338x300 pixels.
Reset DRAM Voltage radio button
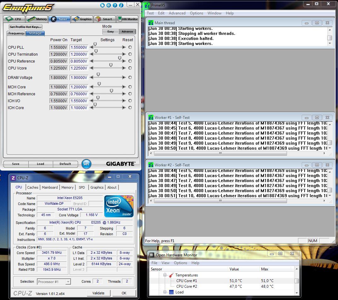tap(130, 77)
